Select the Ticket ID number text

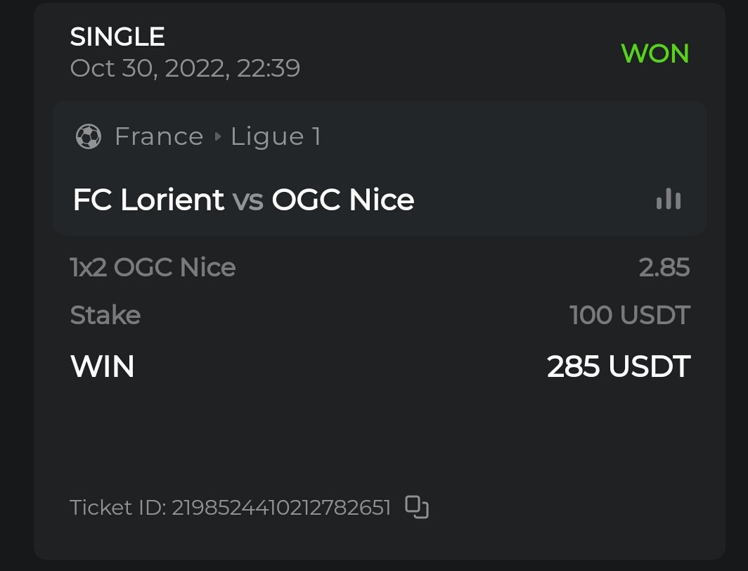281,508
